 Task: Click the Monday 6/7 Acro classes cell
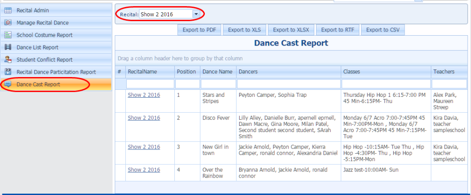pos(386,127)
